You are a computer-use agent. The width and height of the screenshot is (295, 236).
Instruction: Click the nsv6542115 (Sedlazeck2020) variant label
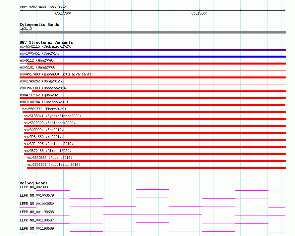(46, 46)
